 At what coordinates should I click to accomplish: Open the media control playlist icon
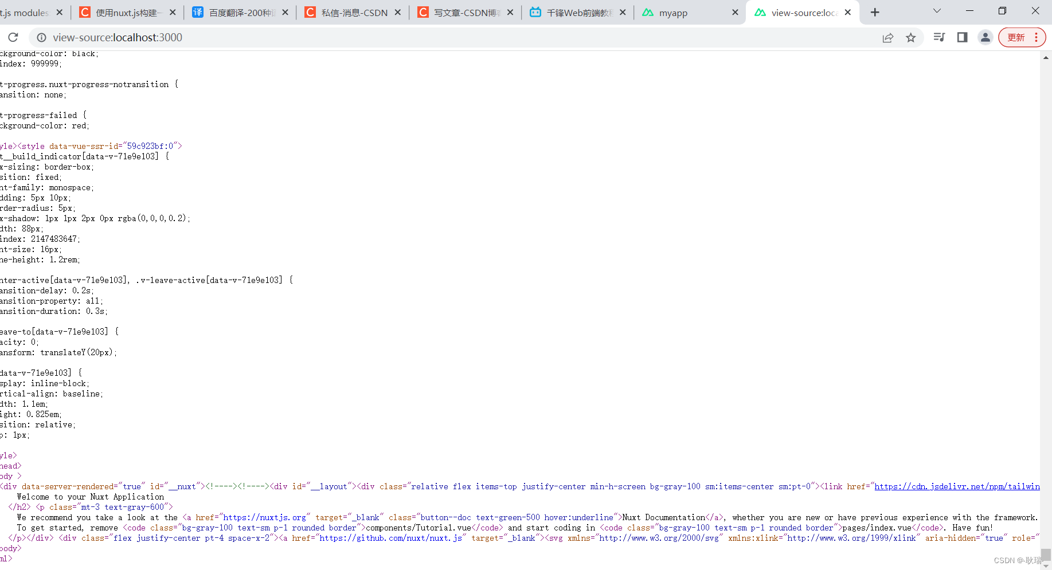pyautogui.click(x=939, y=37)
